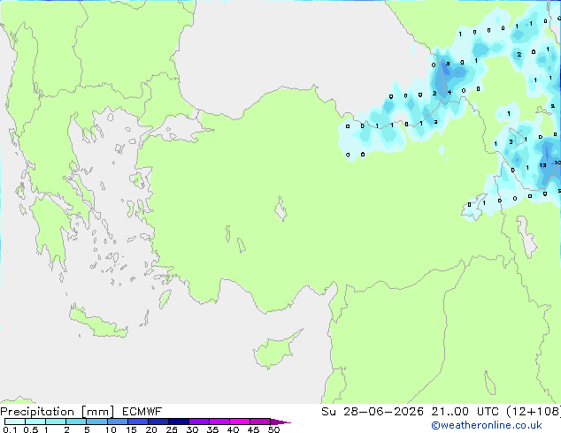Image resolution: width=561 pixels, height=433 pixels.
Task: Click the island of Crete on the map
Action: (x=98, y=323)
